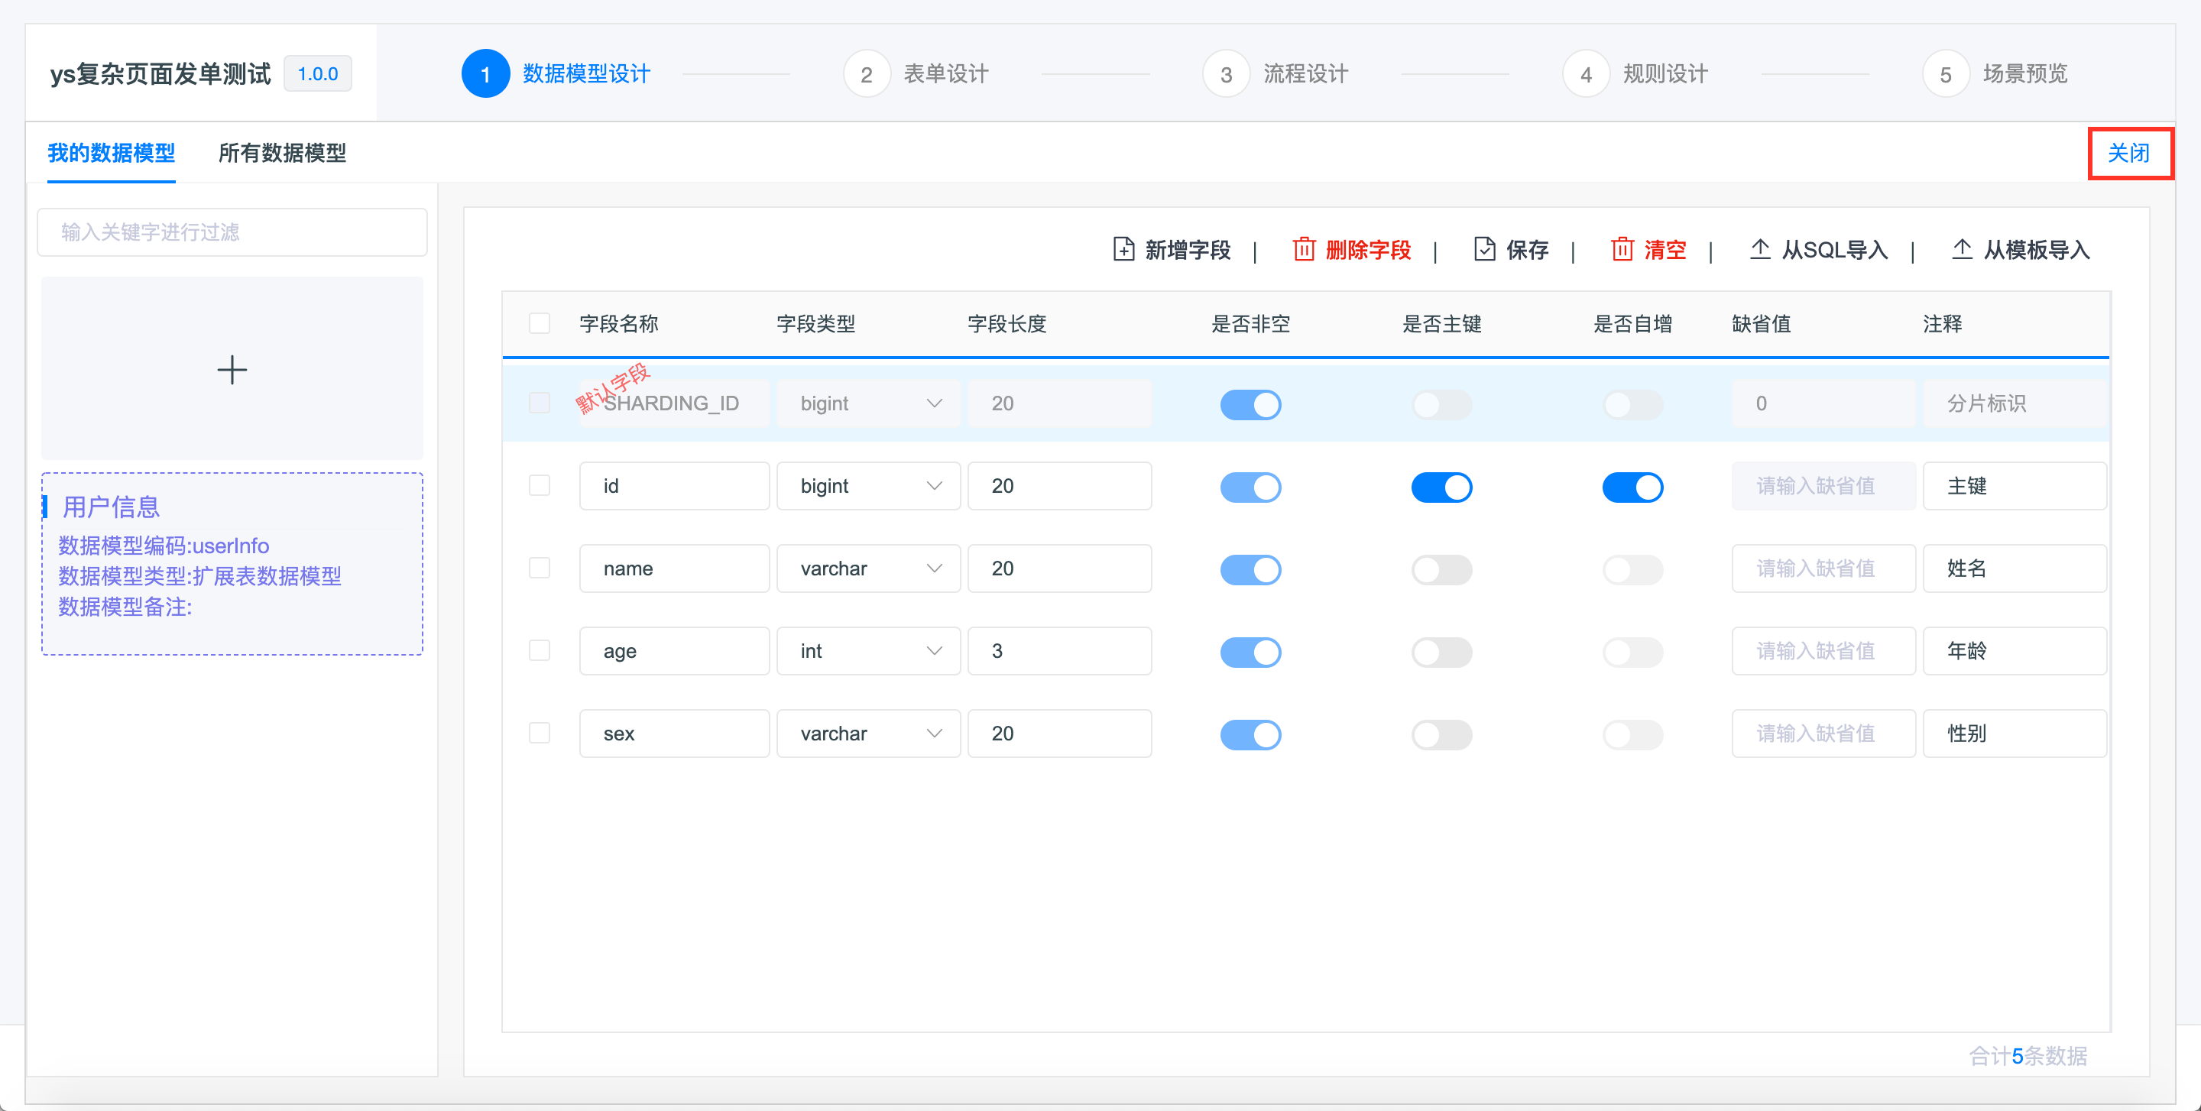Image resolution: width=2201 pixels, height=1111 pixels.
Task: Click the 从模板导入 upload arrow icon
Action: (x=1962, y=248)
